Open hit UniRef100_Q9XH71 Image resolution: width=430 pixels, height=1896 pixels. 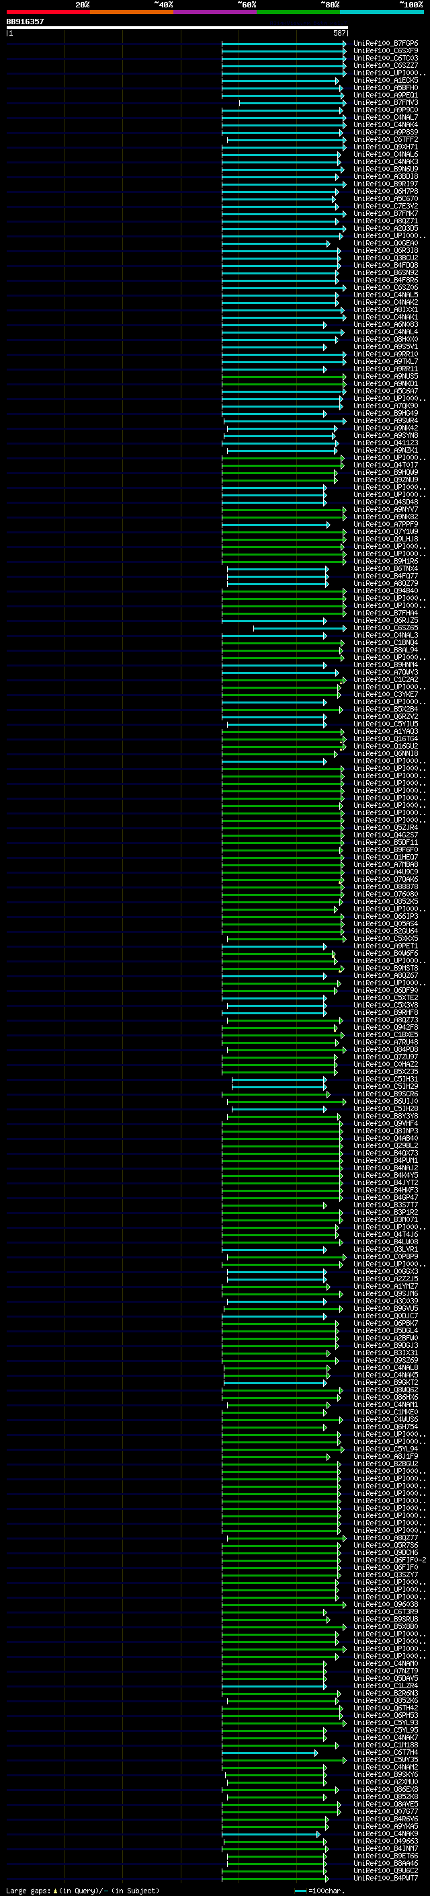tap(386, 147)
